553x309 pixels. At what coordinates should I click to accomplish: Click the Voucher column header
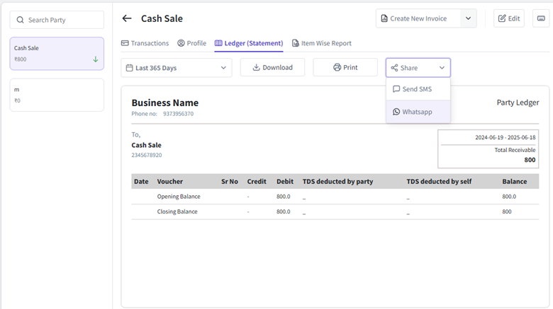pyautogui.click(x=170, y=182)
